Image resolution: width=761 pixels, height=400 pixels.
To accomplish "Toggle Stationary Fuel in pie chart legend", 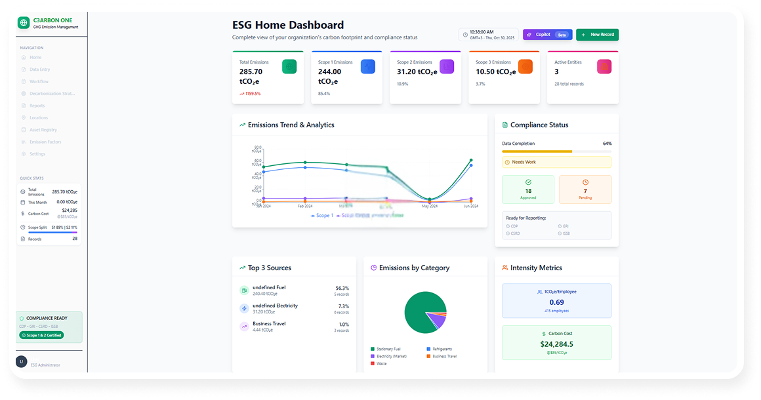I will click(386, 349).
